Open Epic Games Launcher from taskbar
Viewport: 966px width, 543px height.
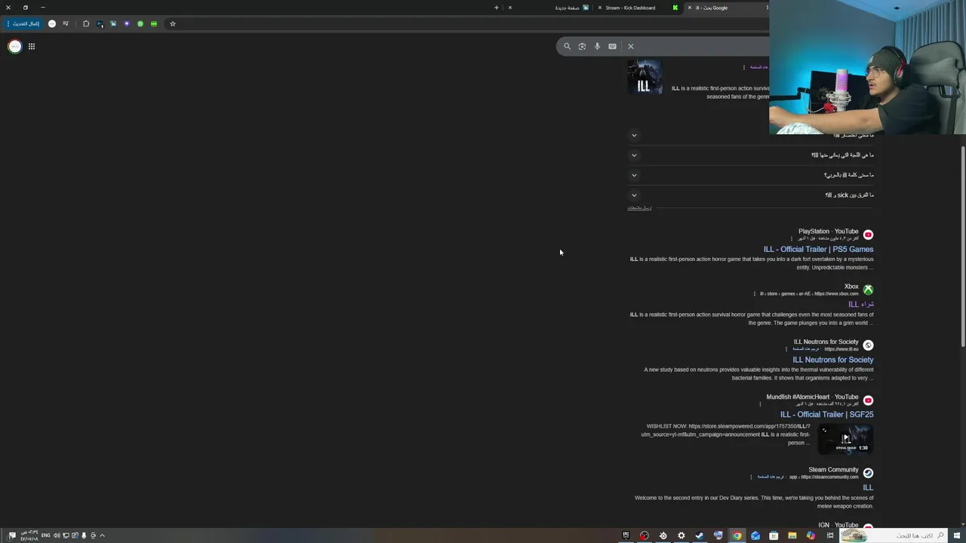click(x=626, y=535)
